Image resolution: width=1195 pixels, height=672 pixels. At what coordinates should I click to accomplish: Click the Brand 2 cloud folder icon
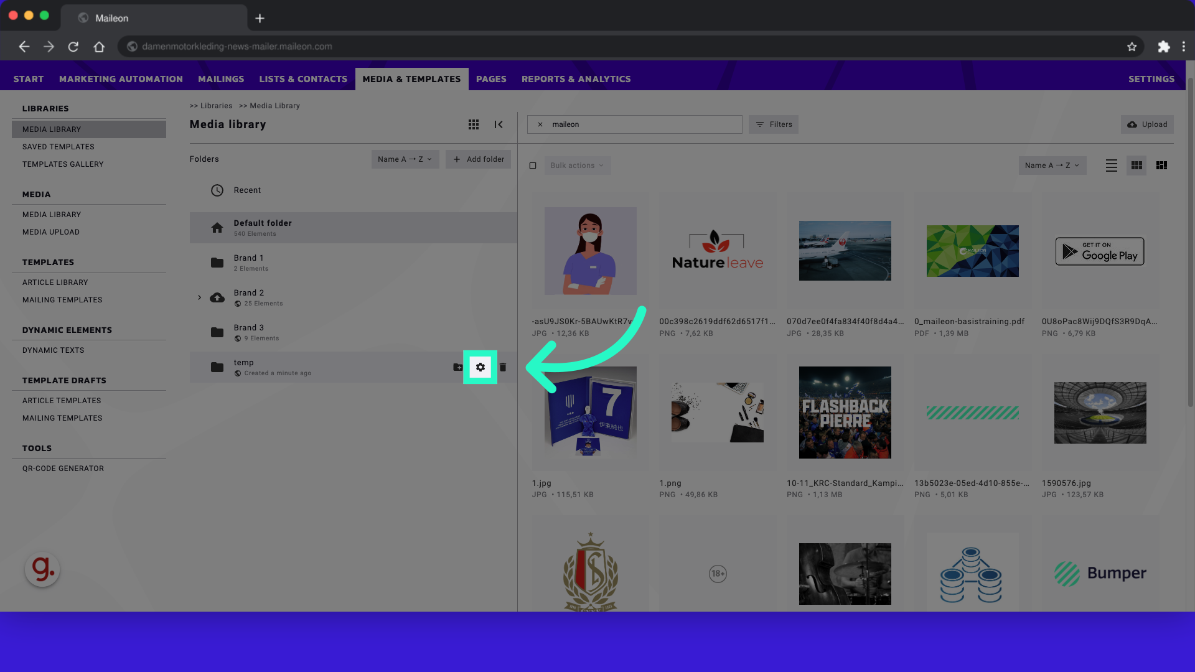[x=217, y=297]
